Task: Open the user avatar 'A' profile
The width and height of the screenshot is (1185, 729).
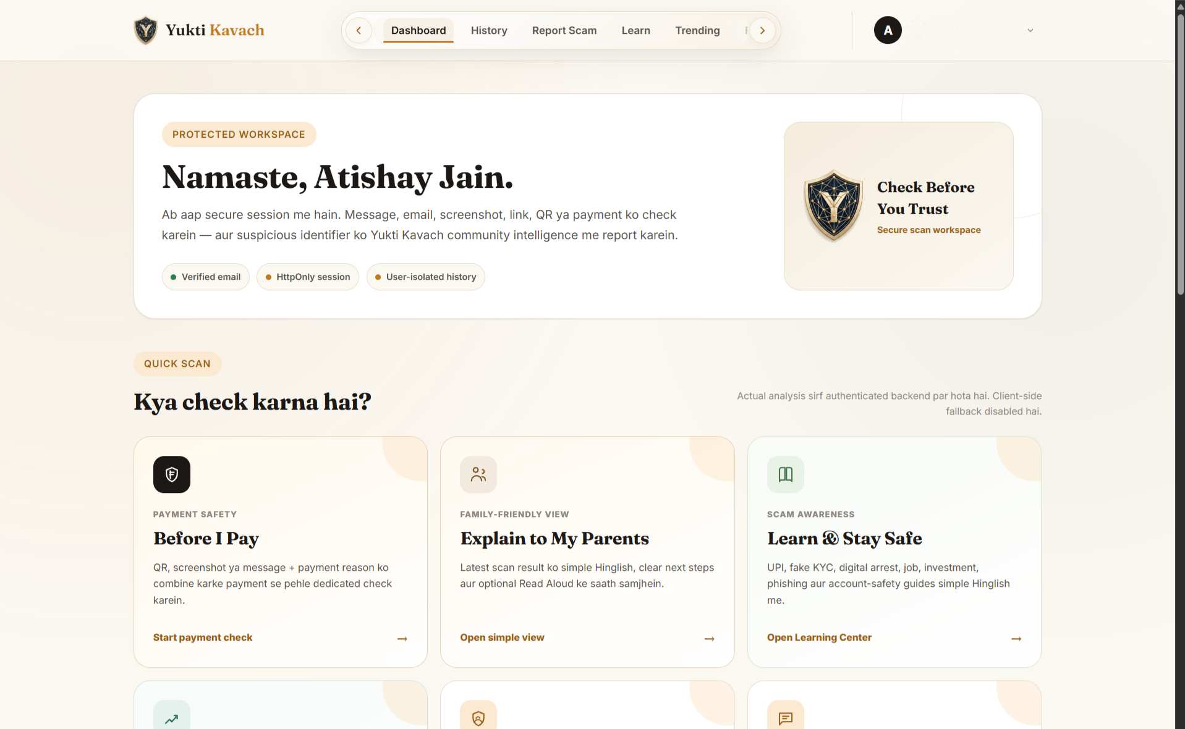Action: [888, 30]
